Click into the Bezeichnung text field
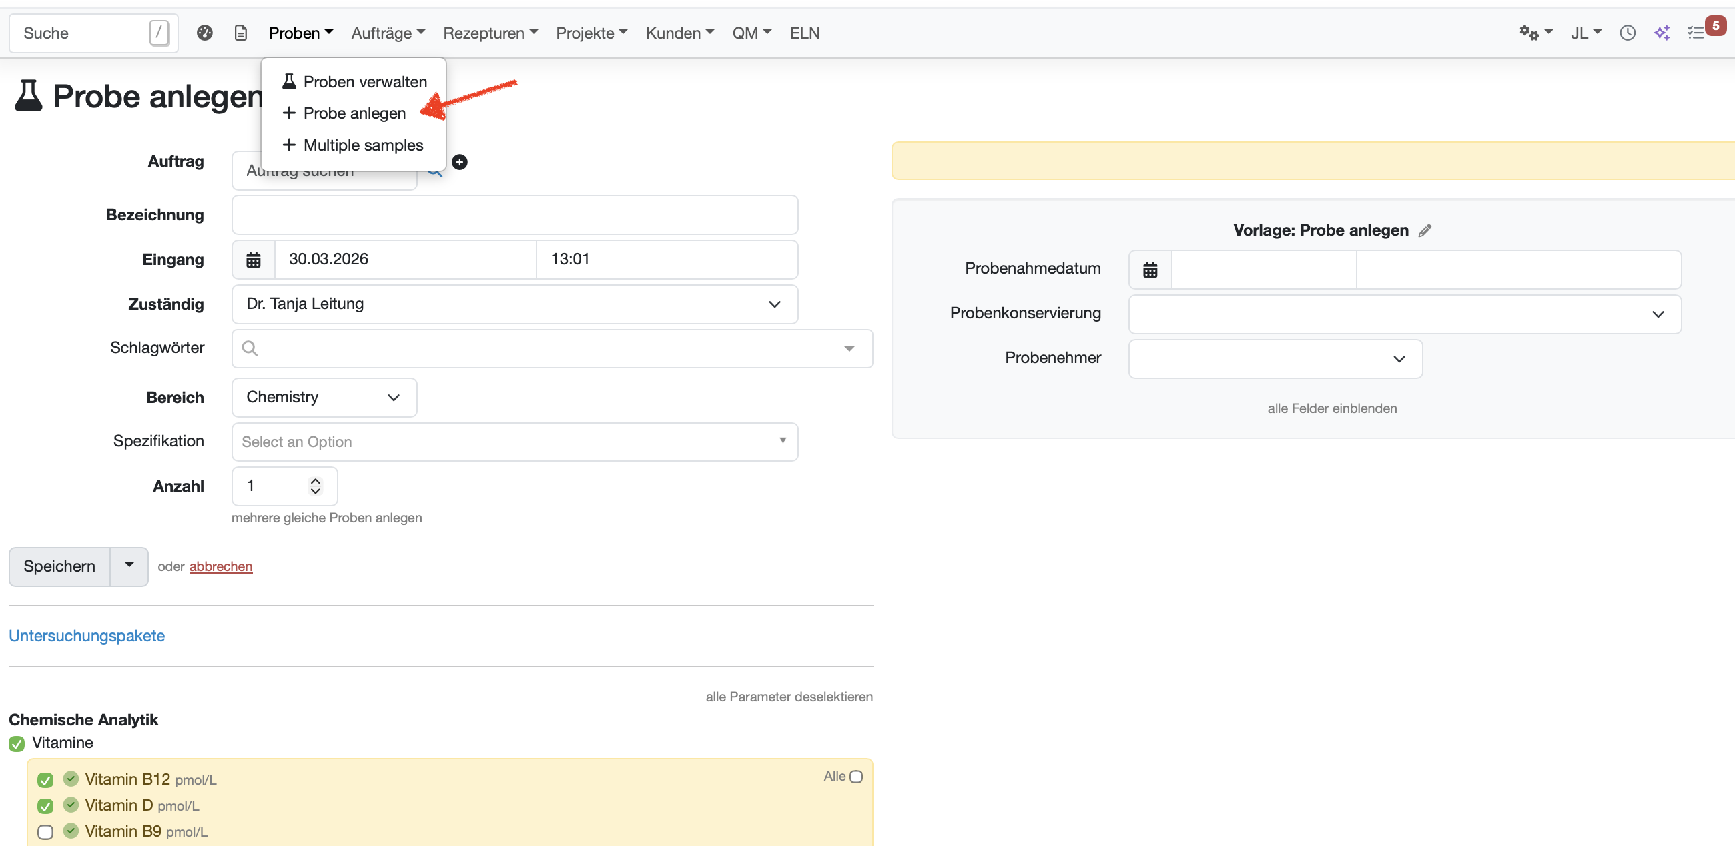This screenshot has width=1735, height=846. click(514, 215)
